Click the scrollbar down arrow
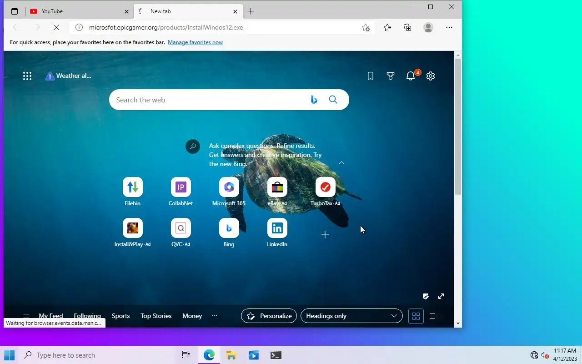The image size is (582, 364). [458, 324]
